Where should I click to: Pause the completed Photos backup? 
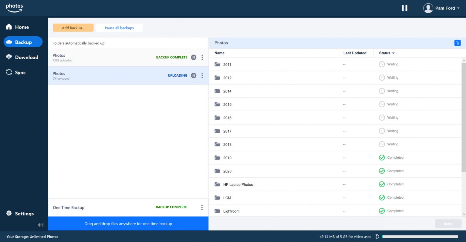(194, 57)
